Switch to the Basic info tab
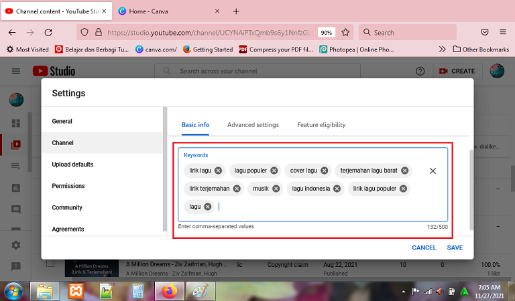 (195, 125)
